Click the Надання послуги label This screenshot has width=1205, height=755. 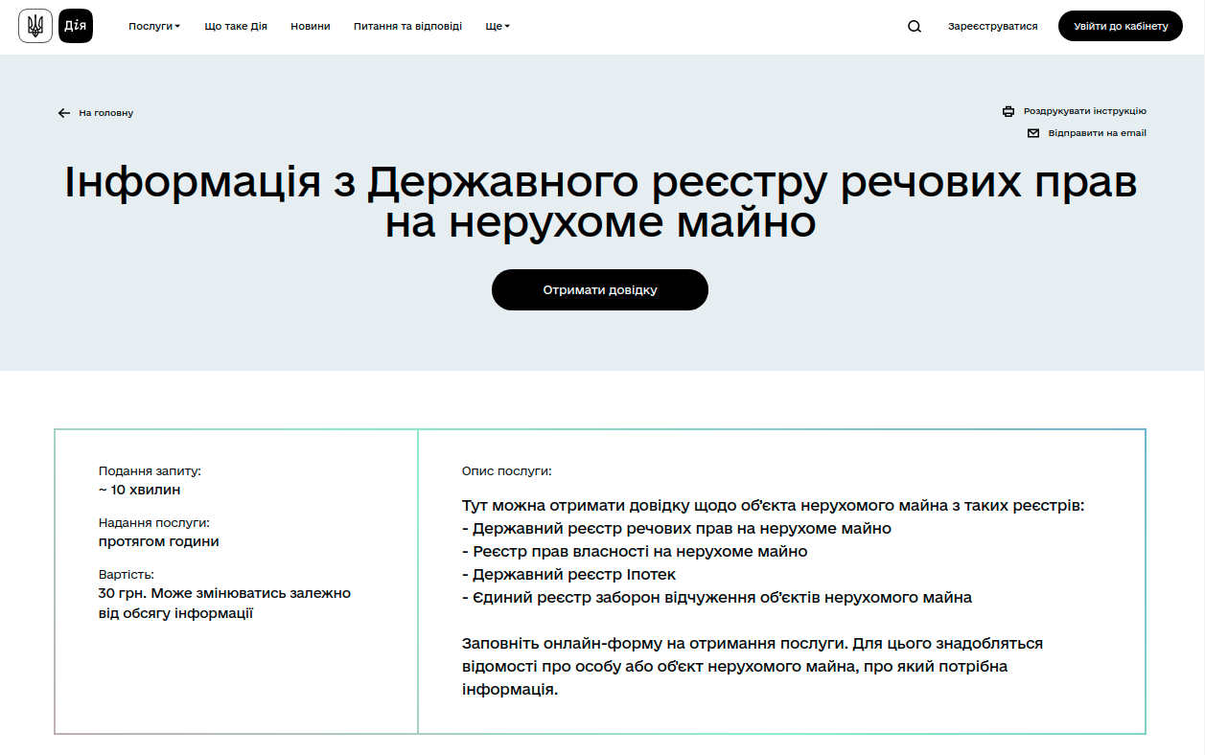[154, 523]
